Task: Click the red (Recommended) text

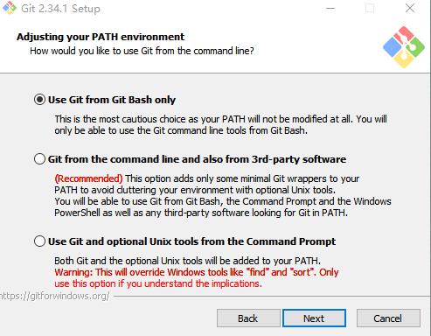Action: tap(88, 178)
